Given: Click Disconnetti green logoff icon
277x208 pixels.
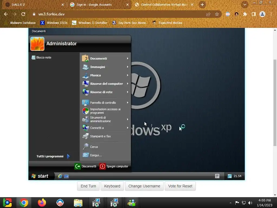Looking at the screenshot, I should point(77,166).
